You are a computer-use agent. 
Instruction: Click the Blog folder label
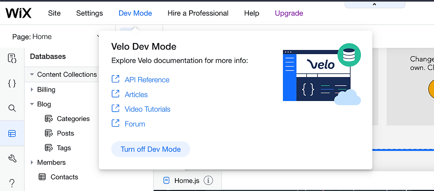(x=44, y=104)
